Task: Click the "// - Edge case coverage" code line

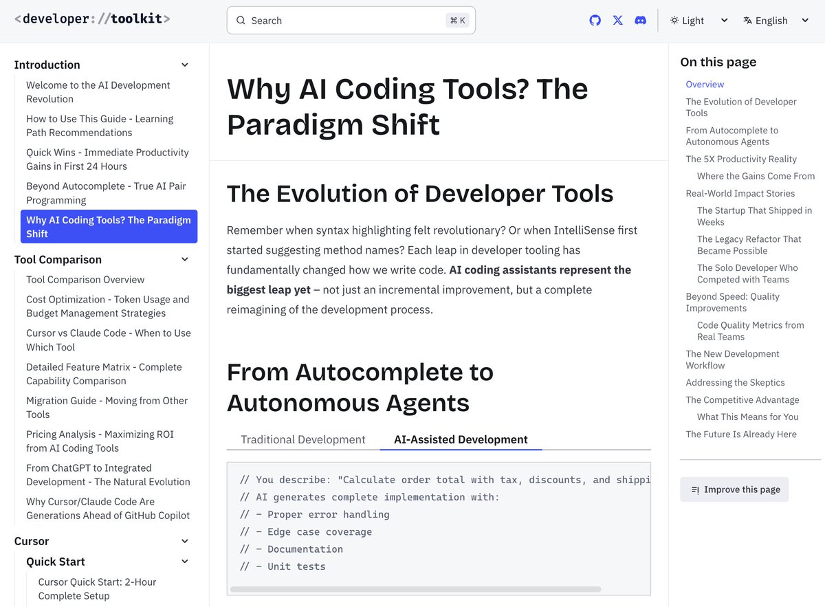Action: pos(306,532)
